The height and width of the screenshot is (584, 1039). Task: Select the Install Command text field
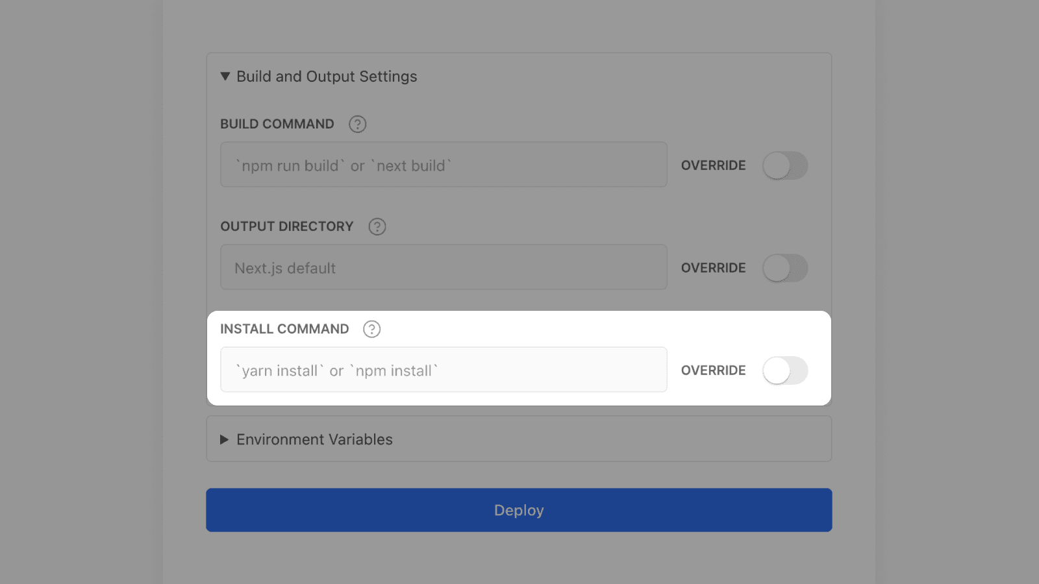click(444, 370)
